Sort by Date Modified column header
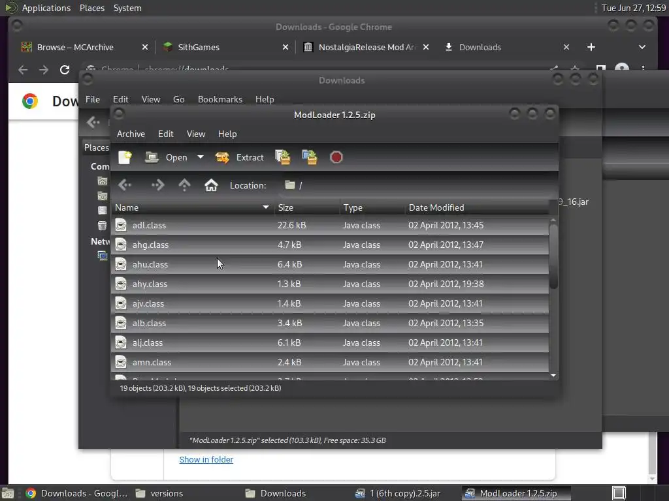669x501 pixels. [x=477, y=207]
